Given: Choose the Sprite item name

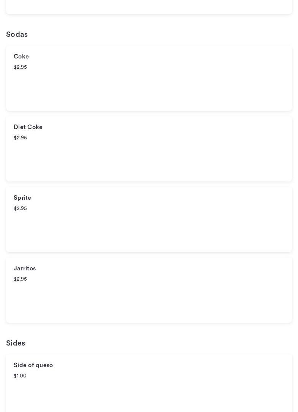Looking at the screenshot, I should [x=22, y=198].
